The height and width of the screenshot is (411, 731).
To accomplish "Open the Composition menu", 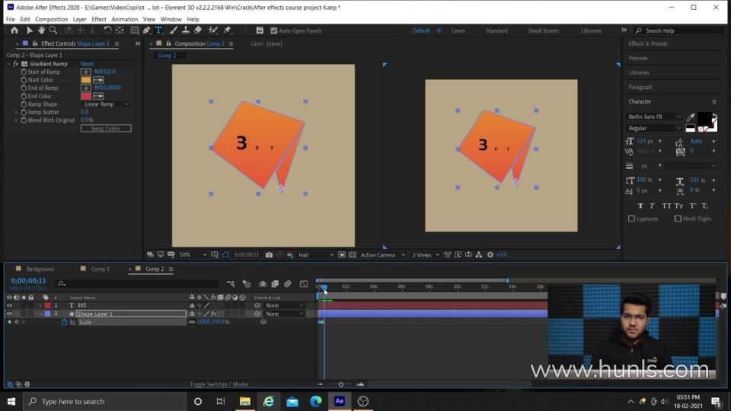I will coord(51,19).
